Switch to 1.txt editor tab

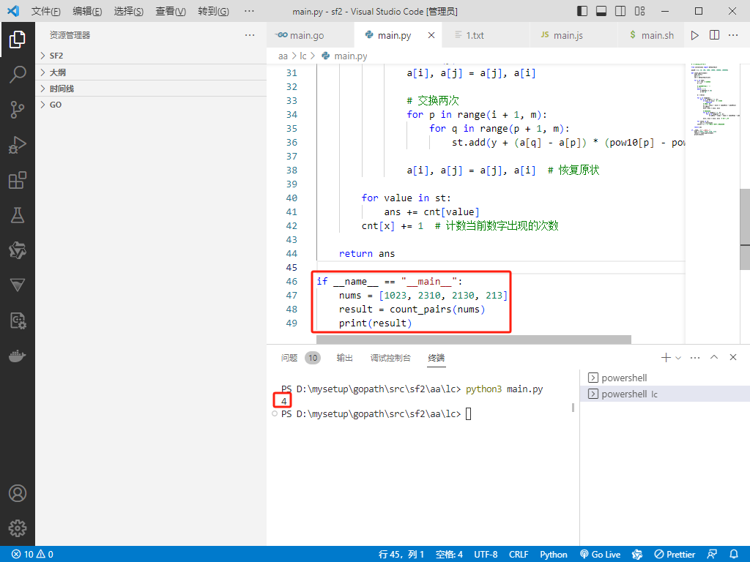(486, 35)
